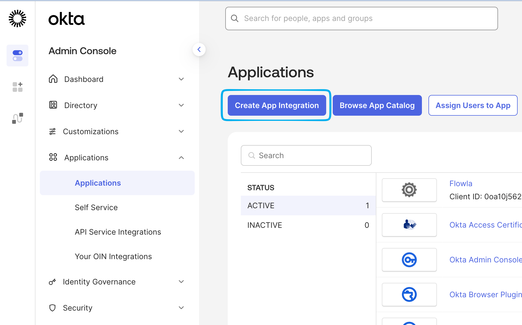
Task: Open Dashboard in the sidebar
Action: tap(84, 79)
